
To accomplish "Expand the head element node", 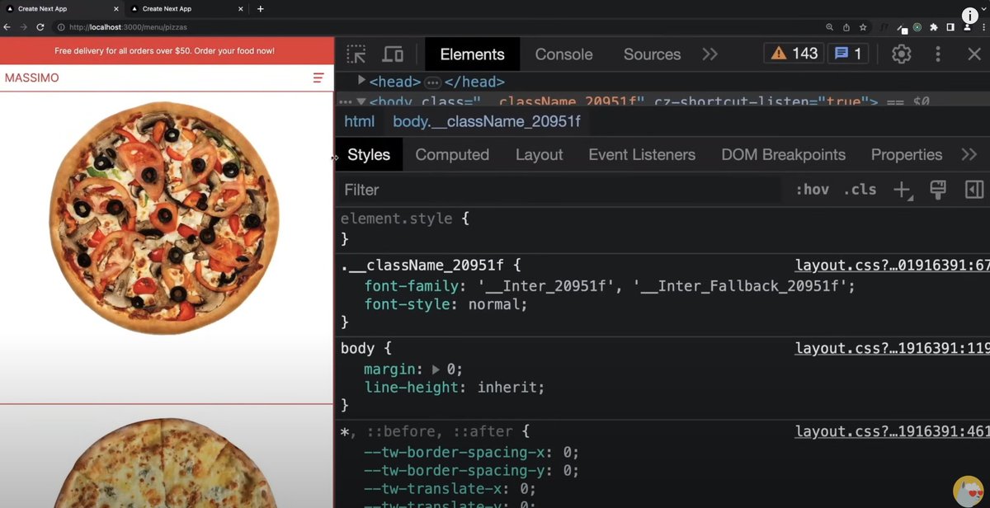I will (x=361, y=82).
